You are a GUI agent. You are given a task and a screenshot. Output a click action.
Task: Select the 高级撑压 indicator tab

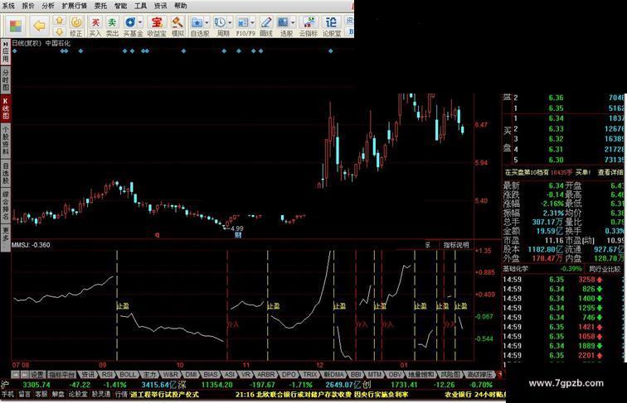point(480,374)
